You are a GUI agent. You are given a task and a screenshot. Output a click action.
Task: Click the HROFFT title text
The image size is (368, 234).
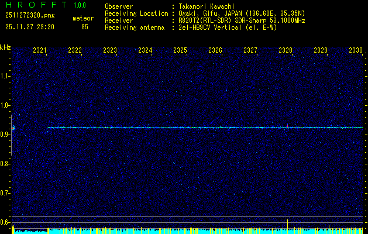36,5
